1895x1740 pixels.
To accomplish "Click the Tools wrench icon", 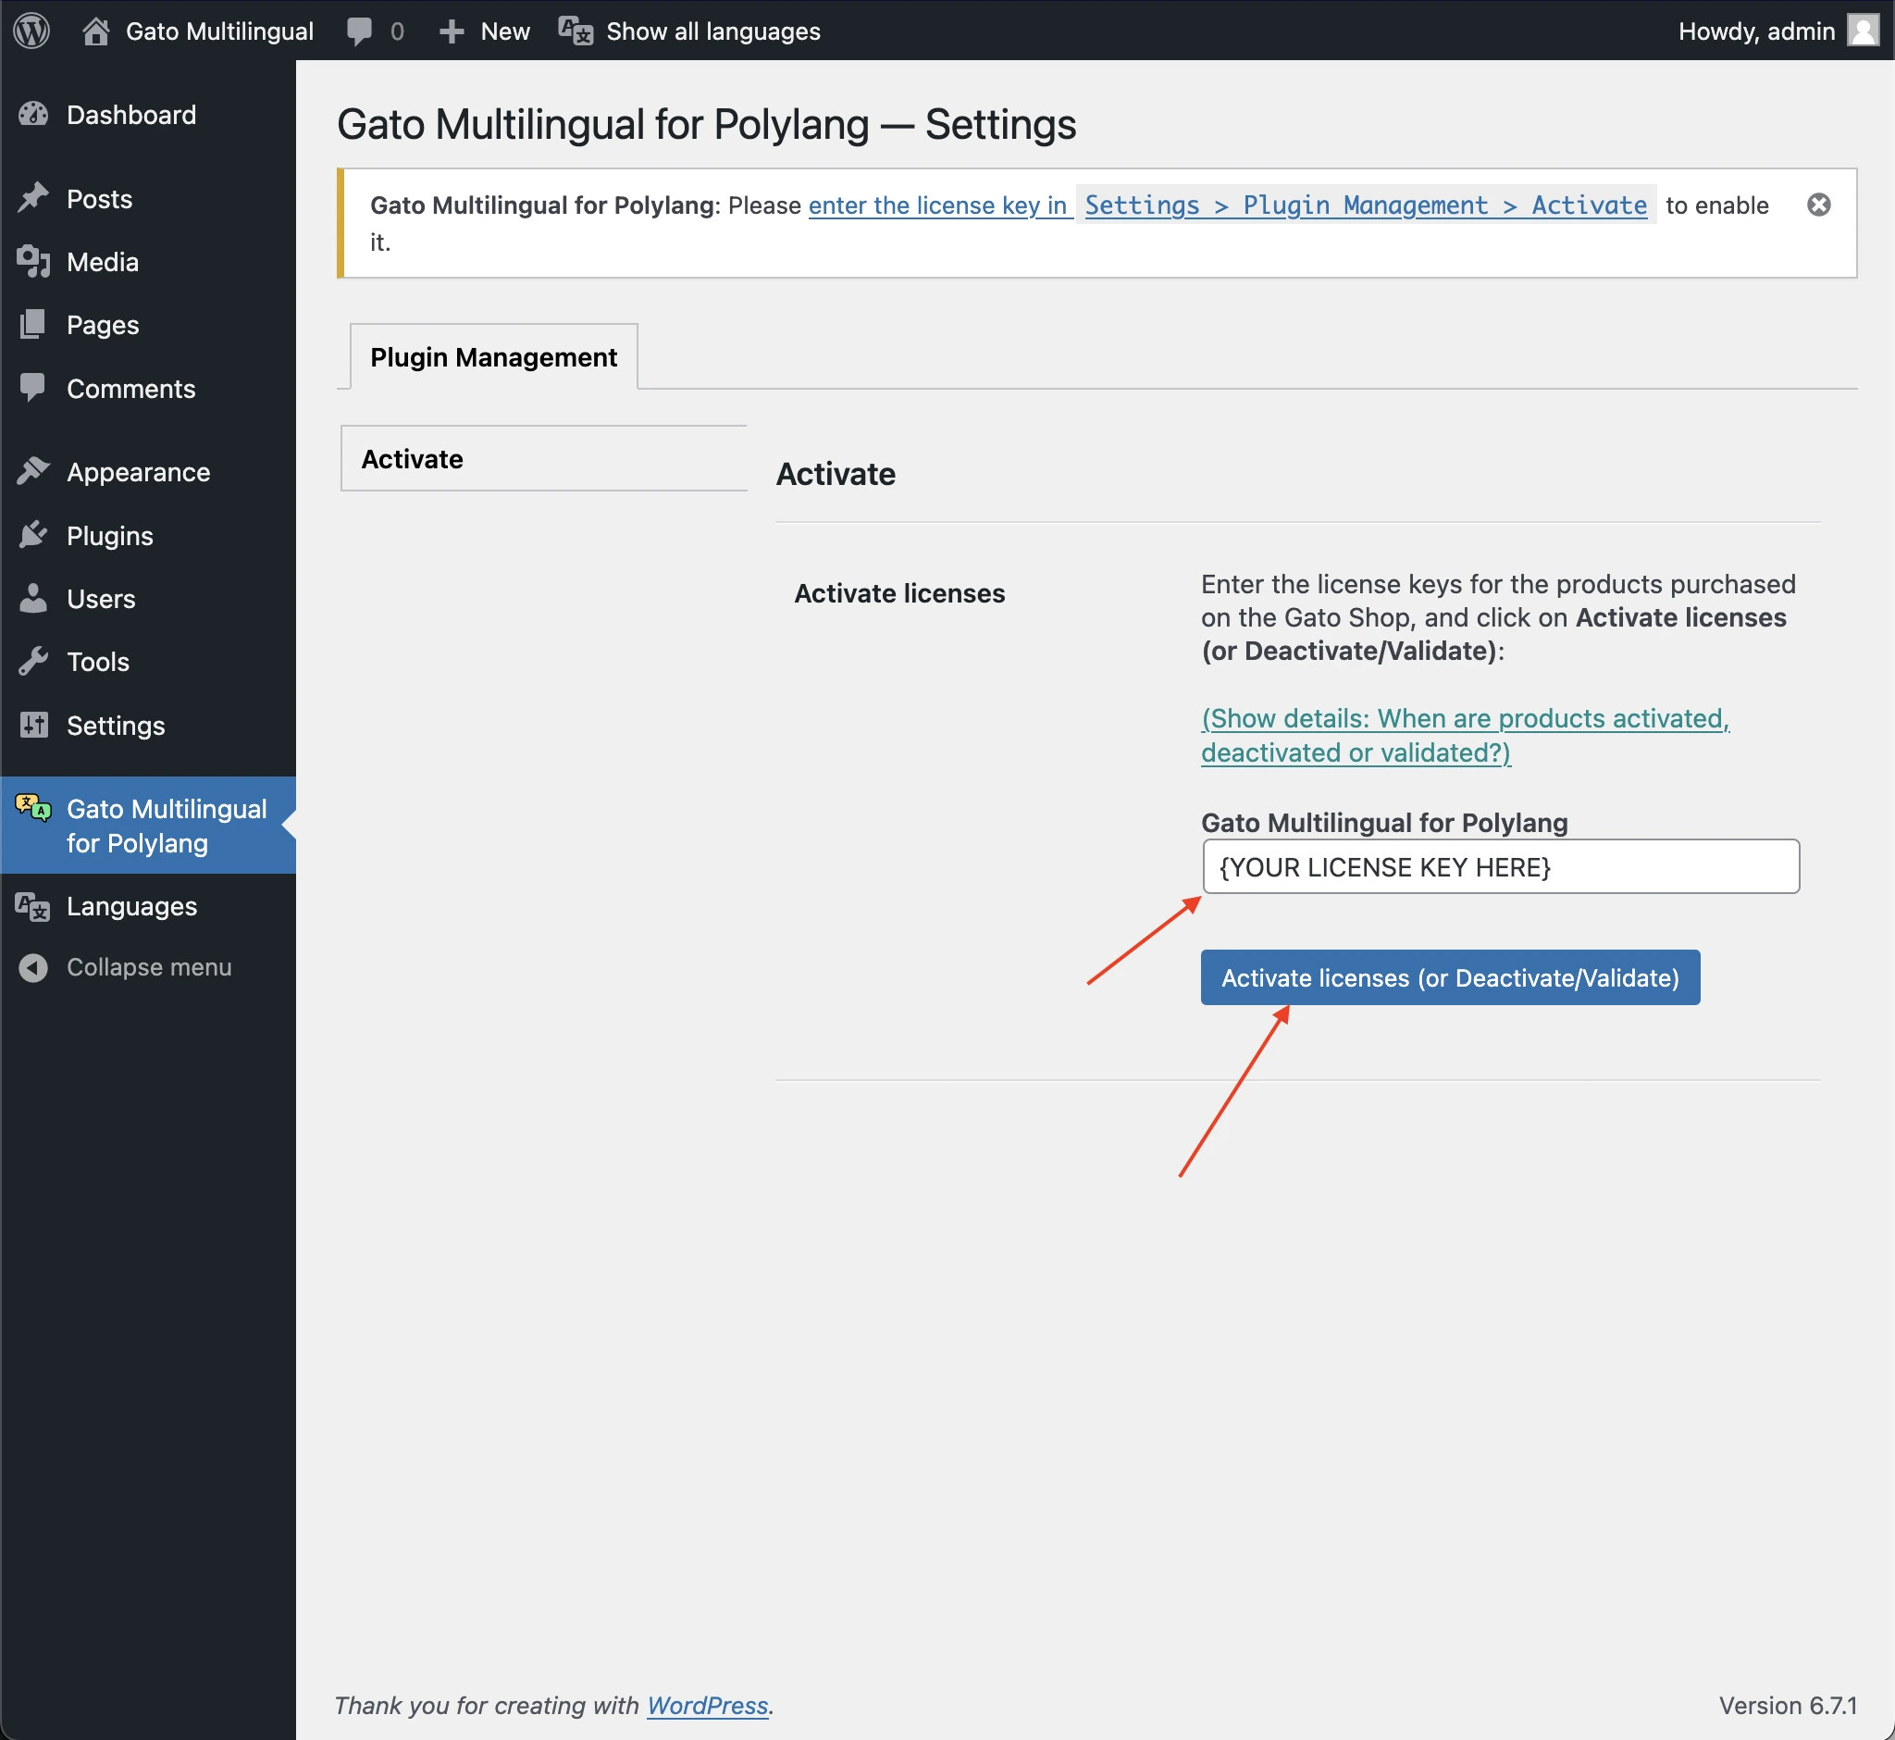I will click(x=34, y=662).
